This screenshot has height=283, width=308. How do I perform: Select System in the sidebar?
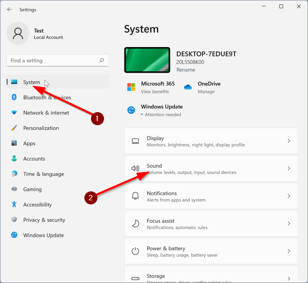[58, 82]
